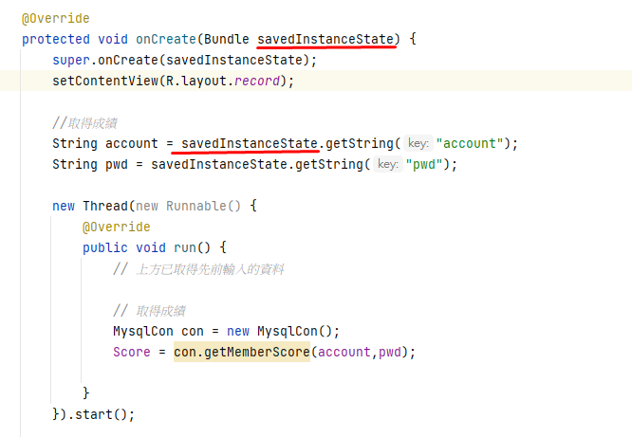Click the "account" string literal

470,143
